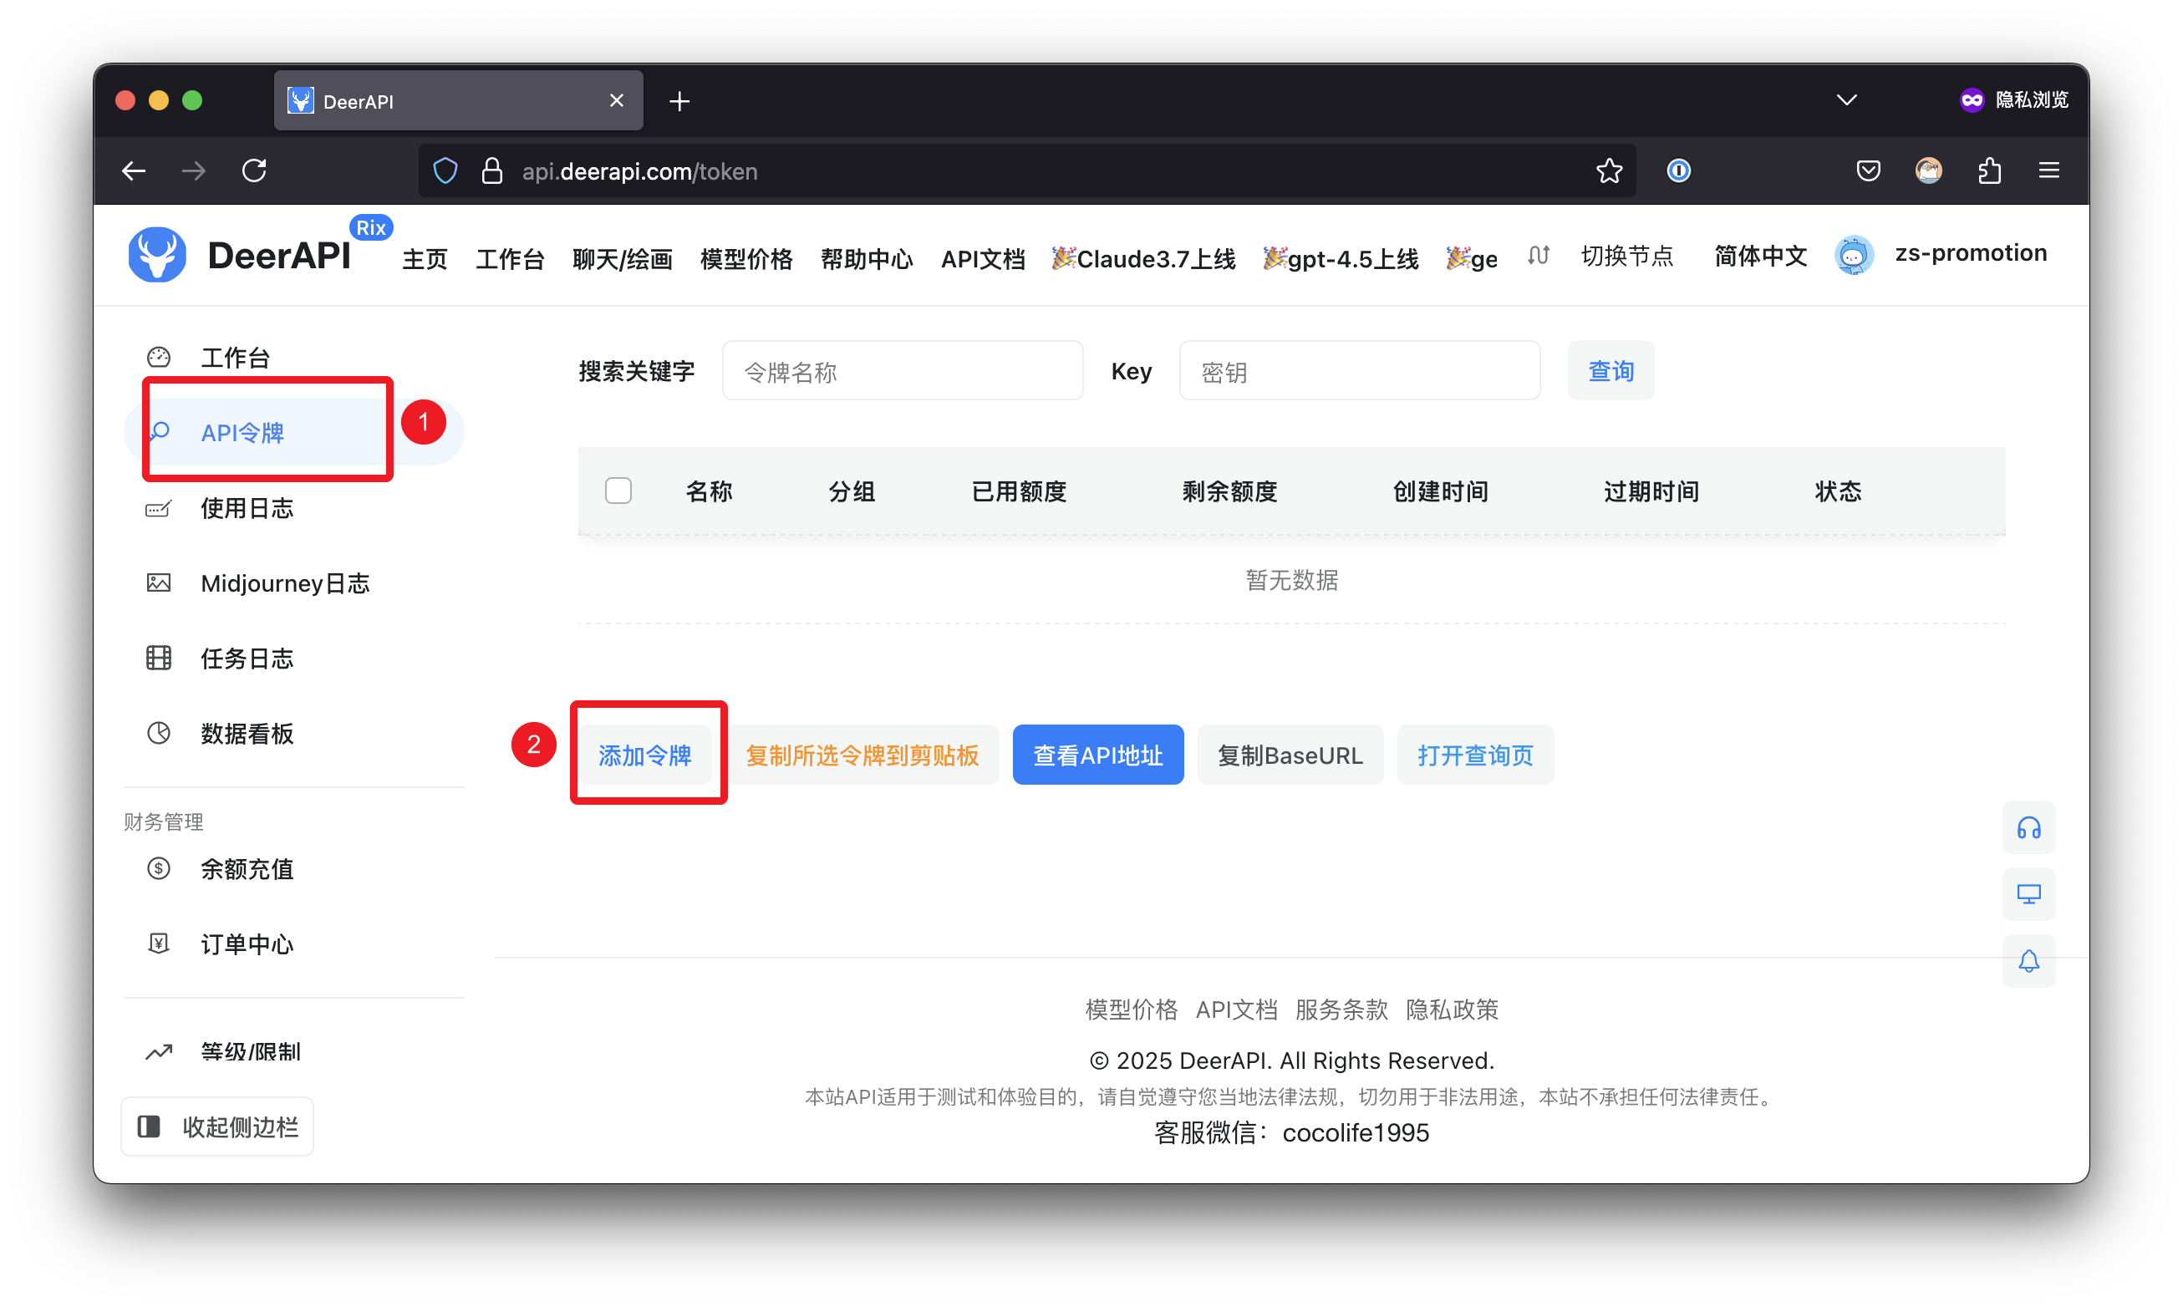Open API文档 in top navigation
The width and height of the screenshot is (2183, 1307).
point(983,259)
